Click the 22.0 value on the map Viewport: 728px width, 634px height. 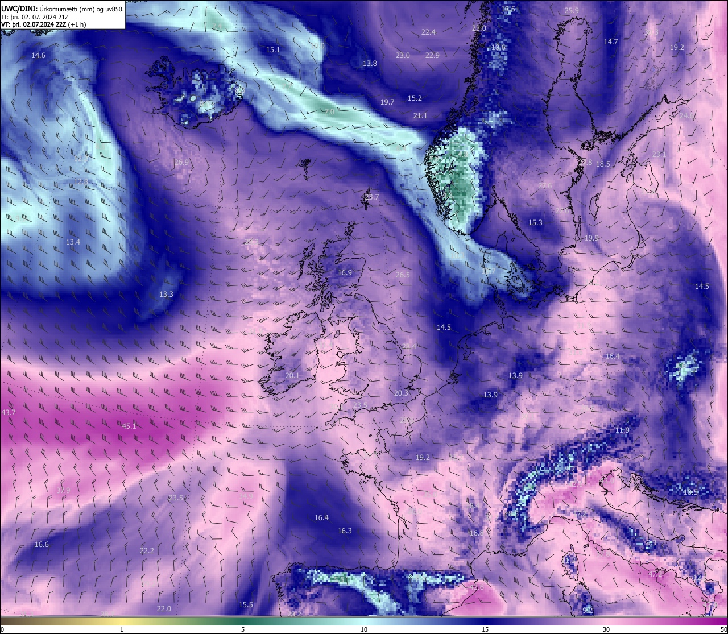pyautogui.click(x=164, y=608)
